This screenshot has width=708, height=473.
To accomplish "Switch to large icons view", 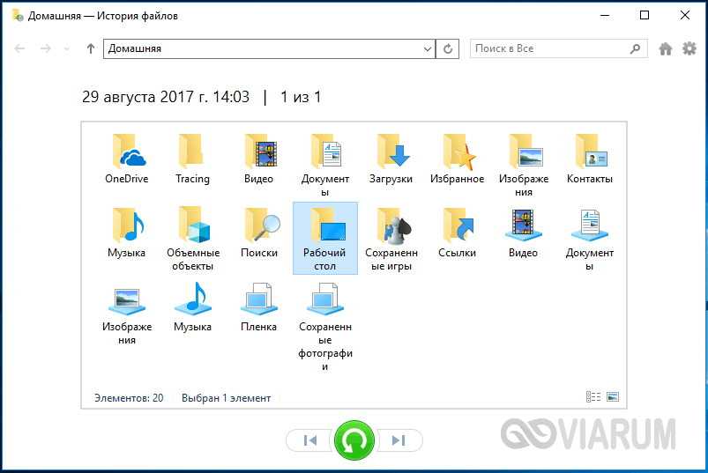I will click(x=613, y=397).
